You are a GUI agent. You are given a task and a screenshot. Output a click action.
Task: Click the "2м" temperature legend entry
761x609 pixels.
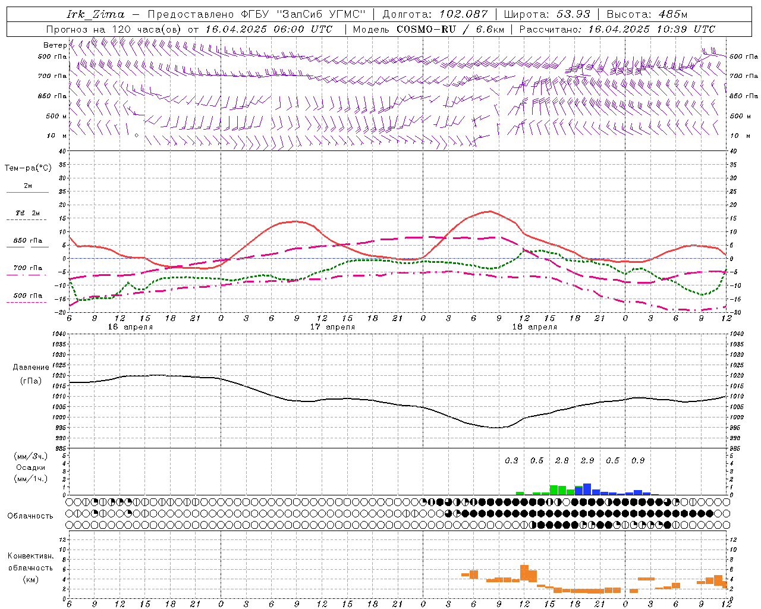(28, 186)
